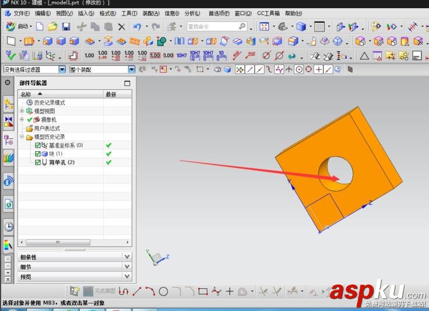429x311 pixels.
Task: Toggle the snap to end point button
Action: [249, 69]
